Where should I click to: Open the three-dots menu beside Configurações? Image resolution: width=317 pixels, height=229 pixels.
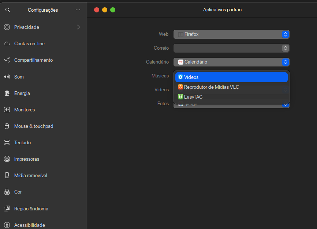pyautogui.click(x=78, y=10)
